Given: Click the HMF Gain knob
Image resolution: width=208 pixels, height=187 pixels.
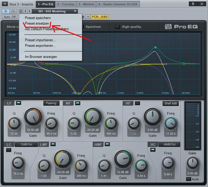Looking at the screenshot, I should [123, 159].
